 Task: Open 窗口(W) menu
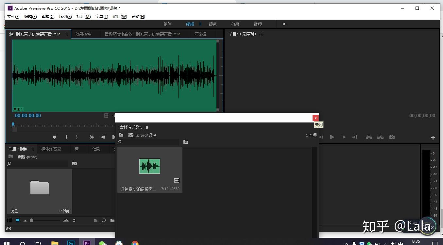click(x=120, y=17)
